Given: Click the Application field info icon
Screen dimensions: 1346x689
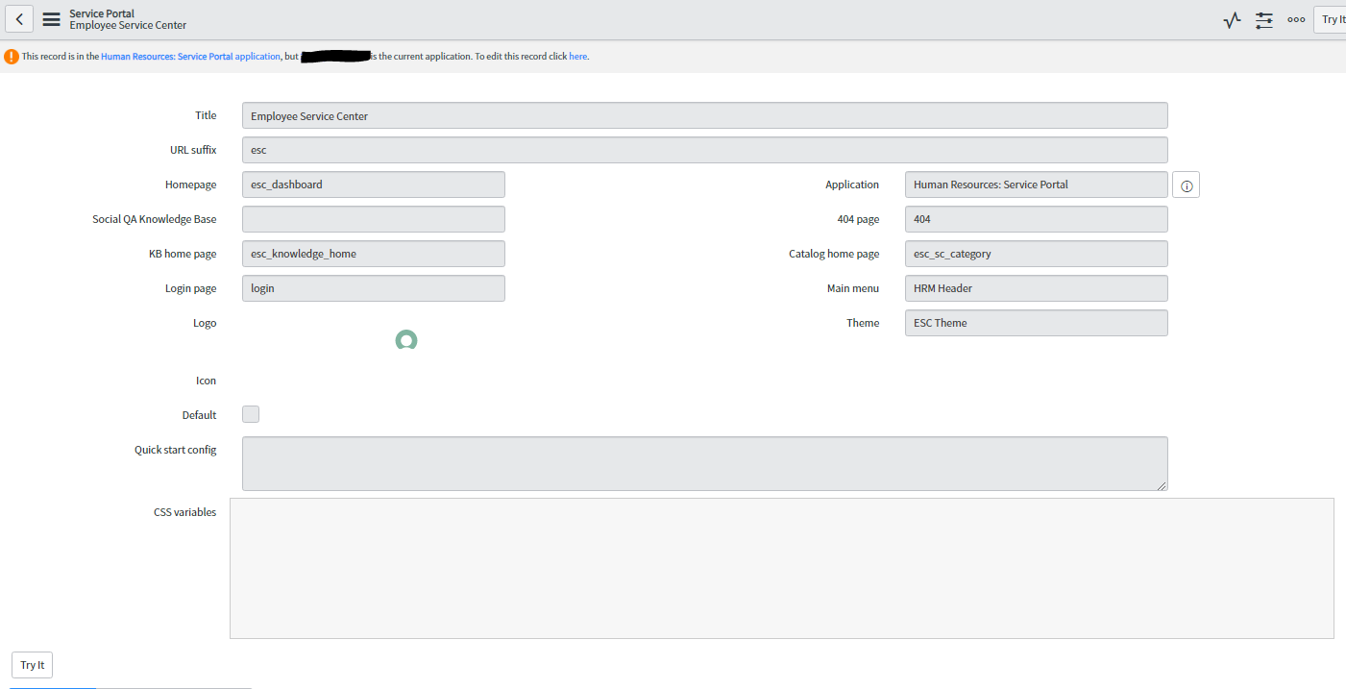Looking at the screenshot, I should [1187, 185].
